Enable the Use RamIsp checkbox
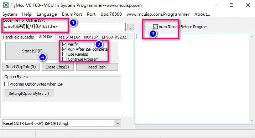Screen dimensions: 255x138 click(x=65, y=54)
